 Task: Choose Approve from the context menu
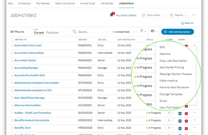(165, 54)
